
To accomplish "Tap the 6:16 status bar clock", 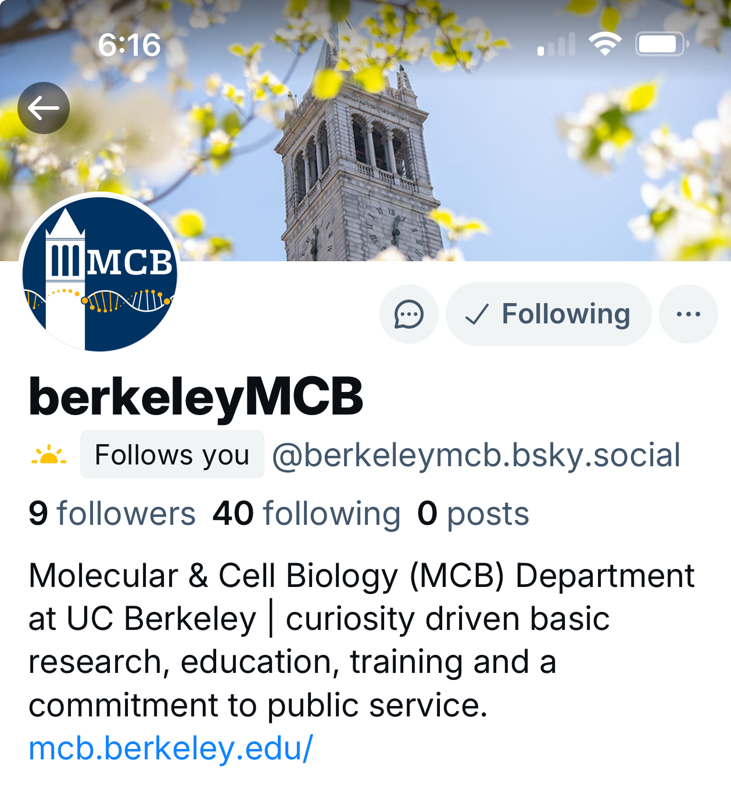I will click(x=129, y=45).
